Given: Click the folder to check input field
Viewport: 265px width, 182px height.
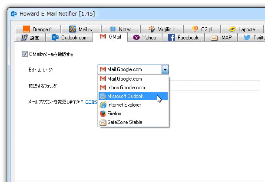Looking at the screenshot, I should (215, 86).
